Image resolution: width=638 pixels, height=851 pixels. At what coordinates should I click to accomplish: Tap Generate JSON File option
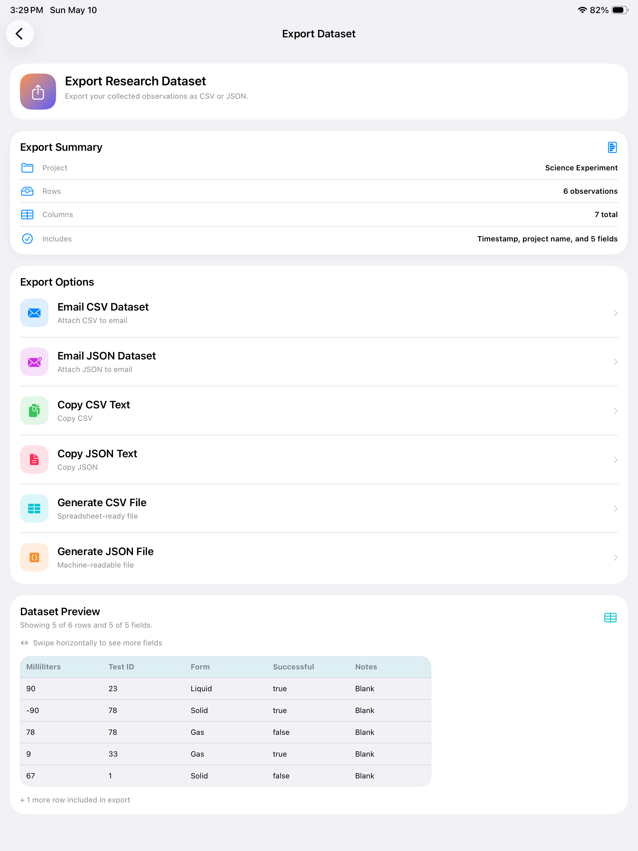pos(319,557)
